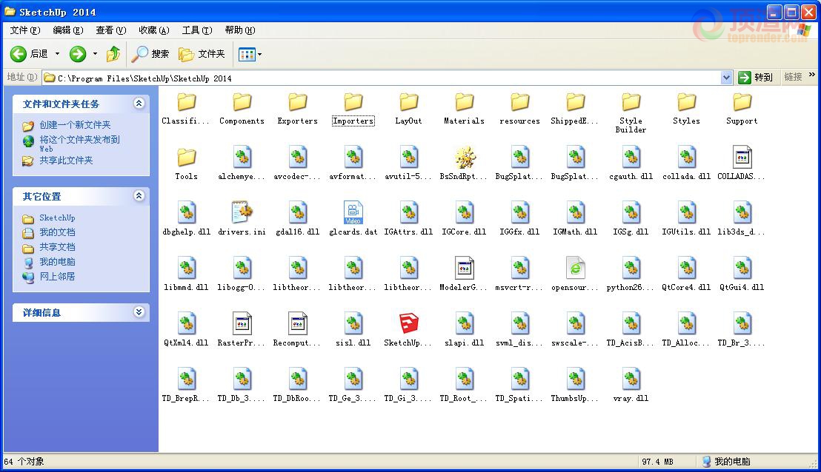Image resolution: width=821 pixels, height=472 pixels.
Task: Open 我的文档 link
Action: [x=57, y=232]
